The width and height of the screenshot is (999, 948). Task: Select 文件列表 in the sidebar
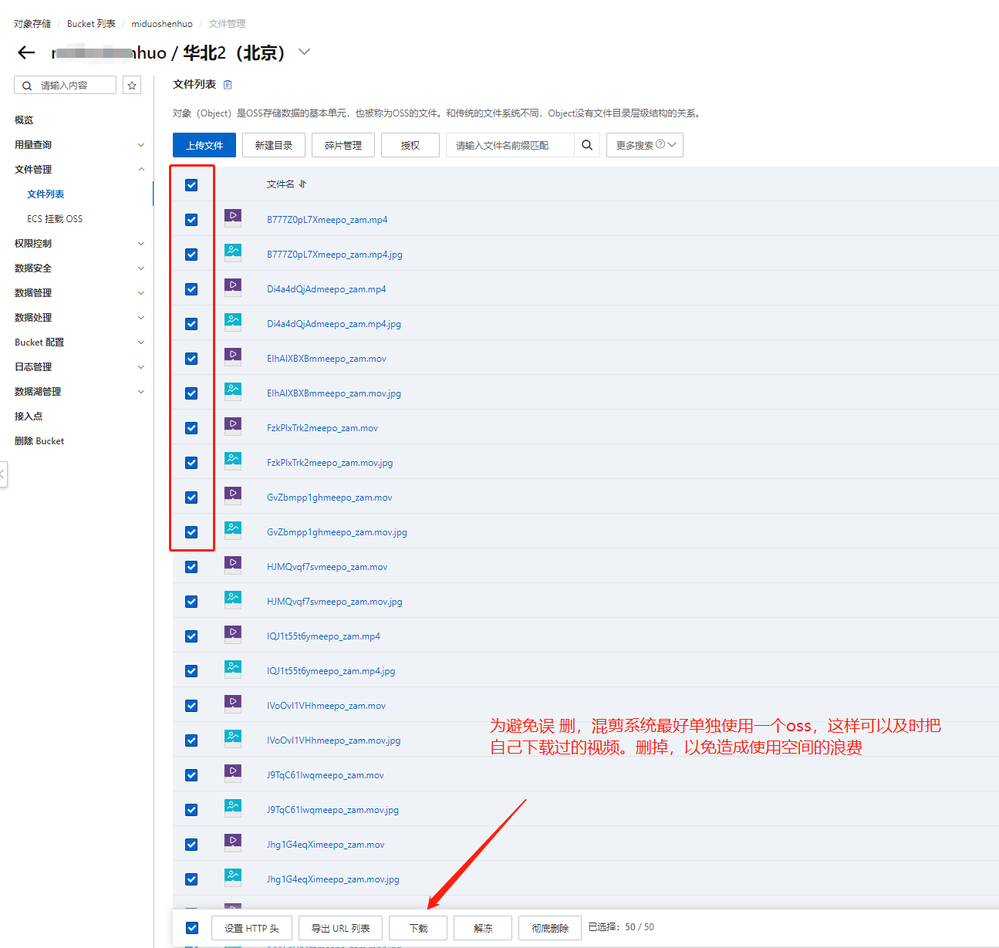(46, 194)
